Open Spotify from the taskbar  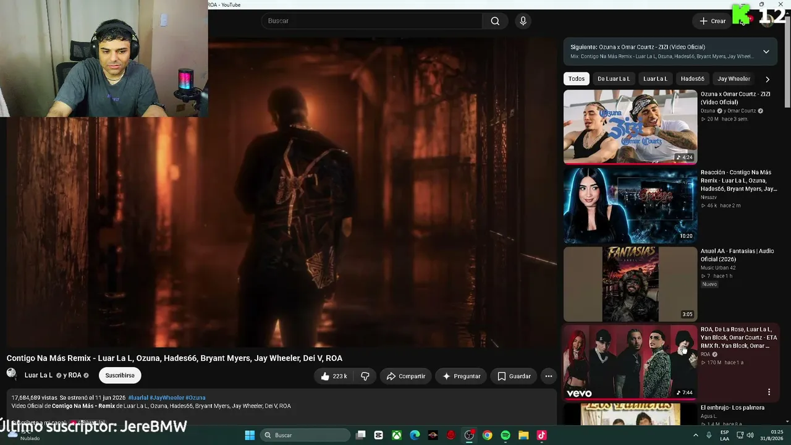click(x=505, y=435)
